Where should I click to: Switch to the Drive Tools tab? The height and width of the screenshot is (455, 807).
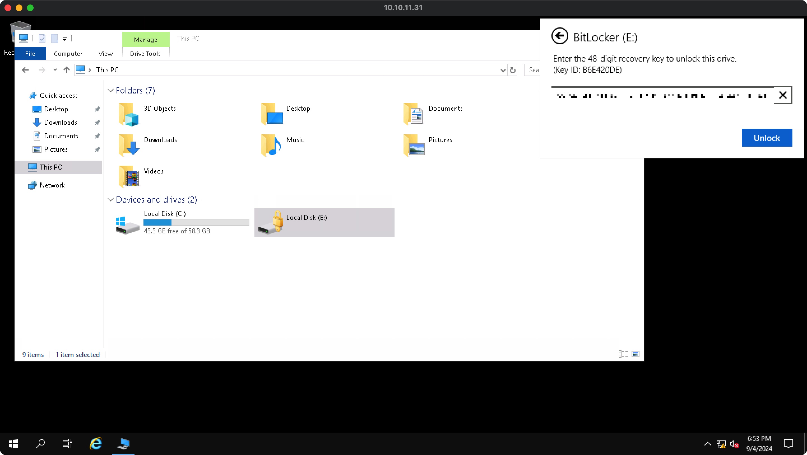click(x=145, y=53)
